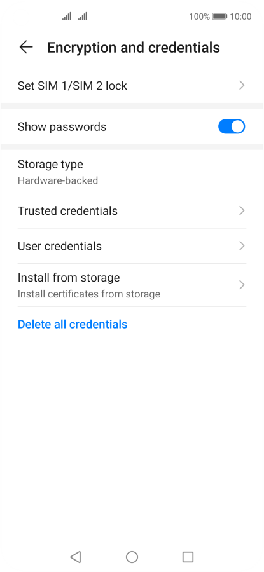Tap the 10:00 clock in status bar
The height and width of the screenshot is (572, 264).
(x=240, y=17)
